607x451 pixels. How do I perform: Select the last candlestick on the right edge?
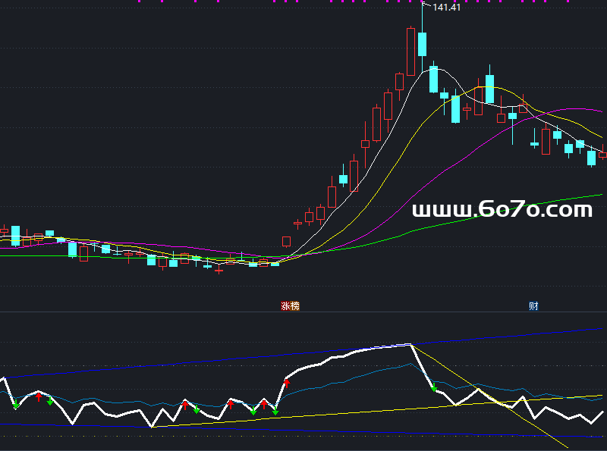pos(603,154)
